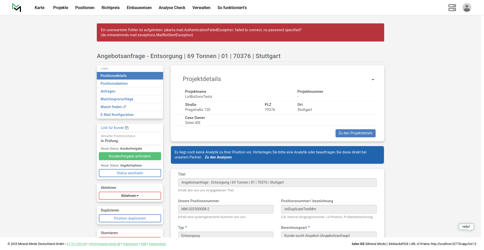The image size is (484, 250).
Task: Click the Mineral Minds logo
Action: tap(17, 8)
